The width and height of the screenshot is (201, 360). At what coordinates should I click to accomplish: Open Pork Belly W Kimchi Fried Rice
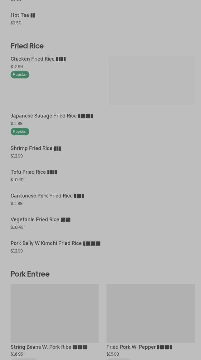click(56, 243)
